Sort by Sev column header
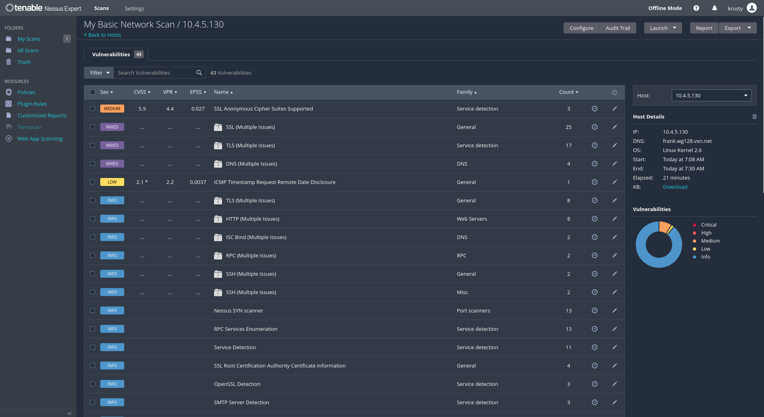 [x=106, y=92]
